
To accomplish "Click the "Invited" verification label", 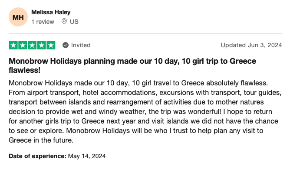I will tap(81, 45).
